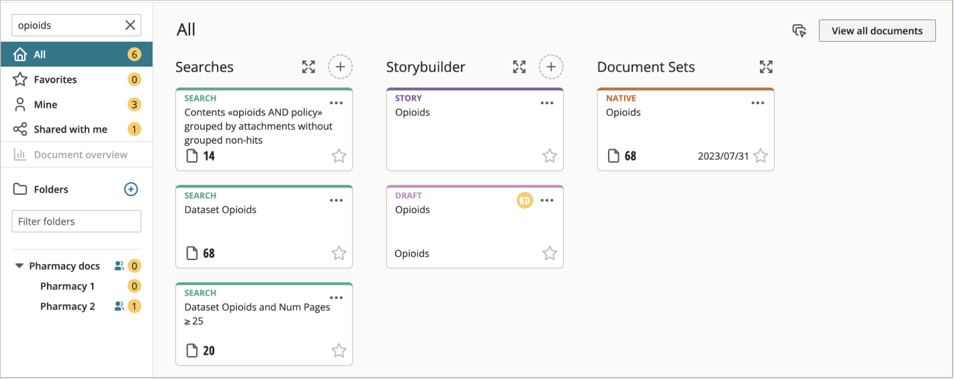The width and height of the screenshot is (954, 379).
Task: Click the selection icon beside View all documents
Action: pyautogui.click(x=799, y=31)
